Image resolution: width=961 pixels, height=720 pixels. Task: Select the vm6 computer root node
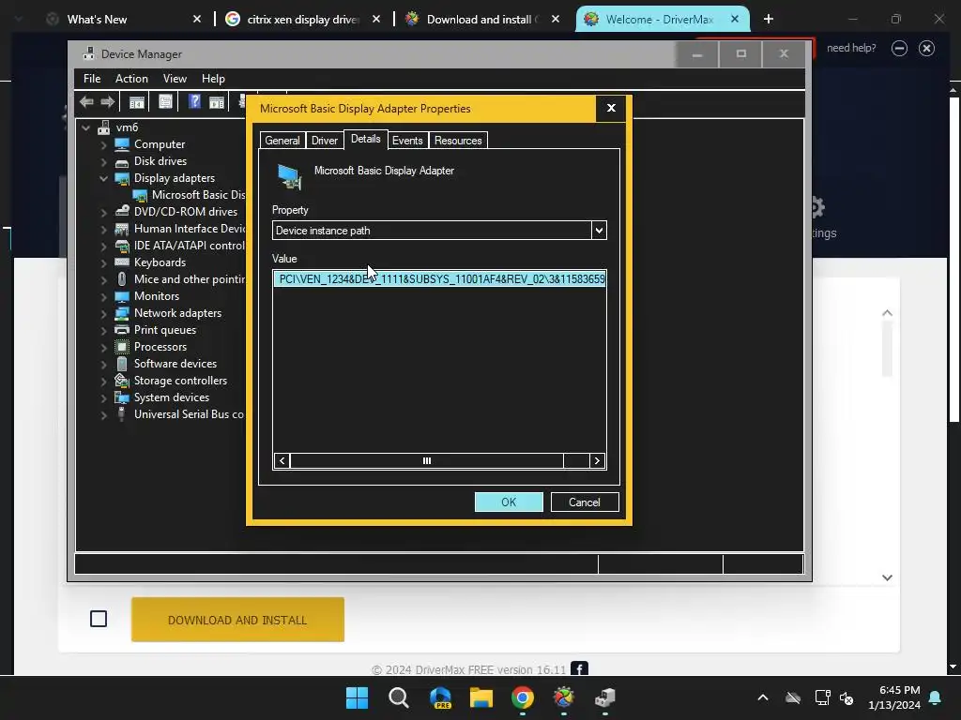127,127
